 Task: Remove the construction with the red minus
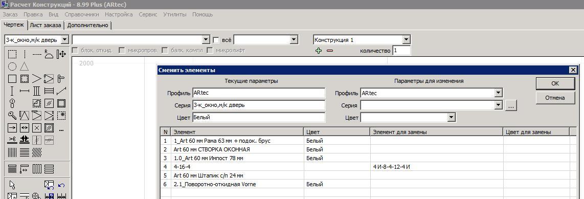click(x=330, y=51)
